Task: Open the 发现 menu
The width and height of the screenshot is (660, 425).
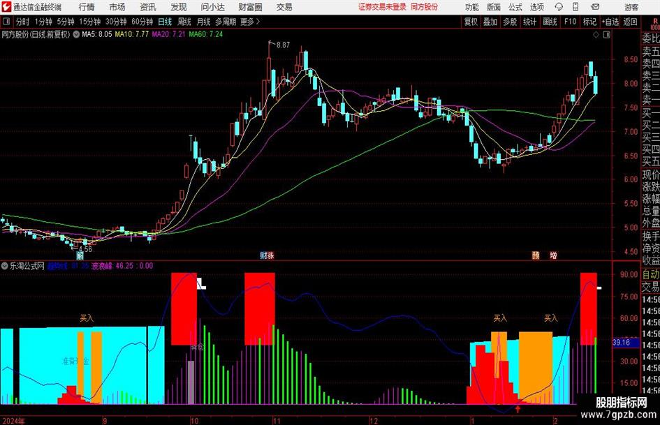Action: pyautogui.click(x=179, y=7)
